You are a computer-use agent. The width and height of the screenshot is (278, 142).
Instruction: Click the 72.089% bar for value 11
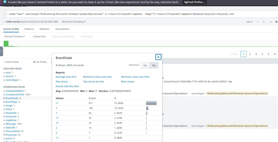(x=151, y=103)
